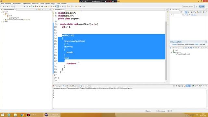Click the pencil icon in the recording bar
Viewport: 208px width, 117px height.
click(x=106, y=1)
